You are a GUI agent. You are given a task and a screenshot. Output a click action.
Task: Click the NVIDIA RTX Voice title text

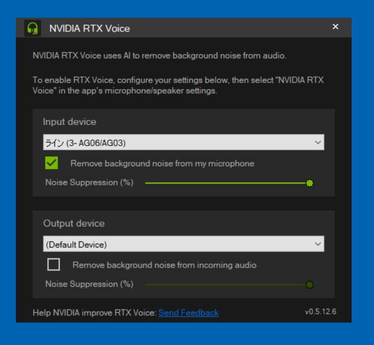[x=90, y=29]
